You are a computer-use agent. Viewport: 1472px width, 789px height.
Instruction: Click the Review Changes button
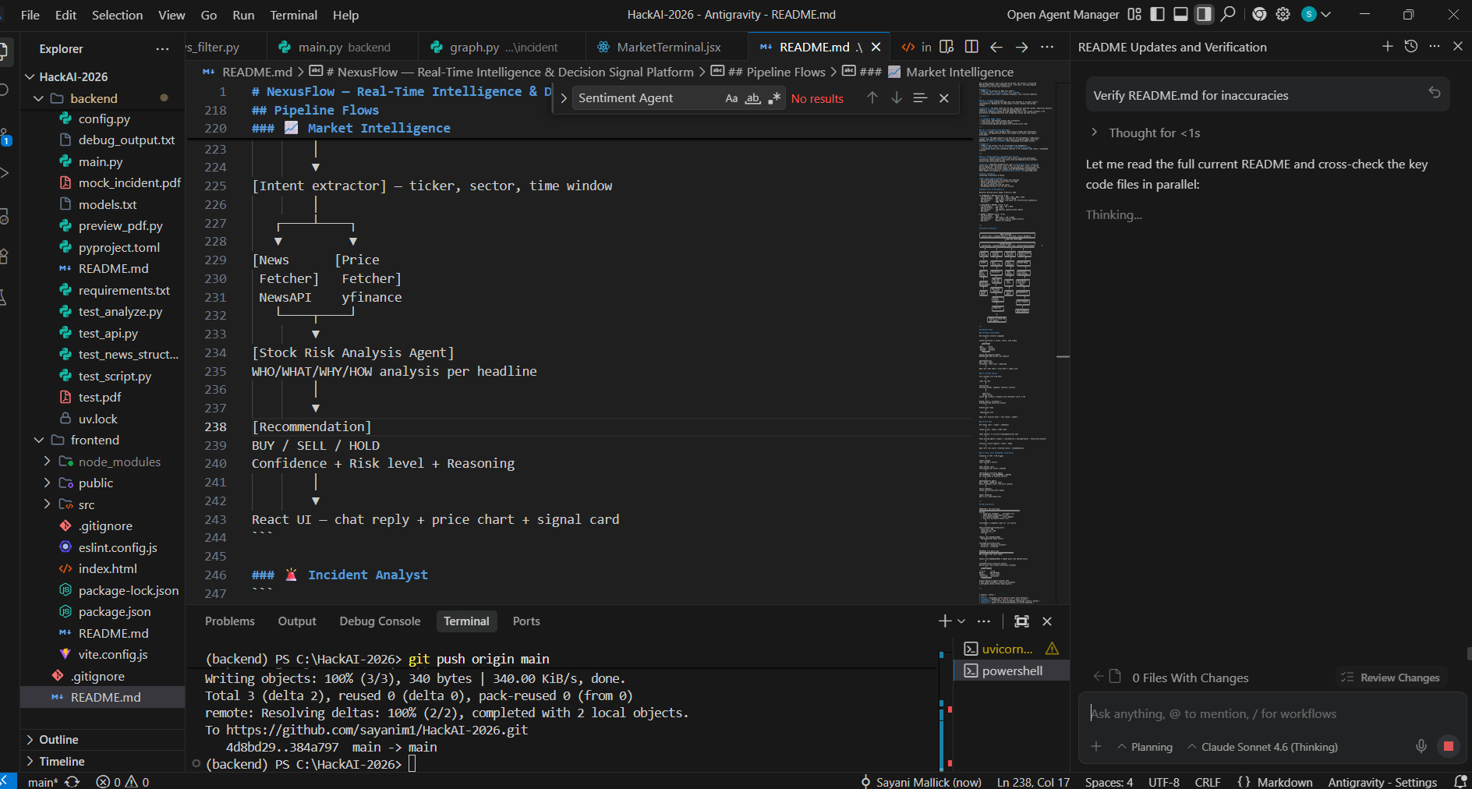click(1392, 678)
